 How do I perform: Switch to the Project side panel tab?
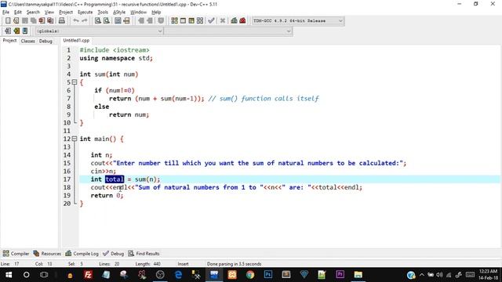coord(9,41)
